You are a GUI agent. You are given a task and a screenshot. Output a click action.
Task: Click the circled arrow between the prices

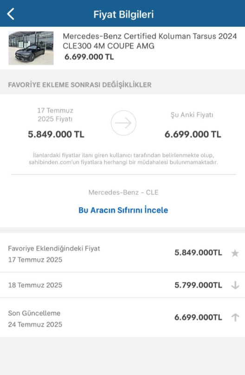coord(123,123)
